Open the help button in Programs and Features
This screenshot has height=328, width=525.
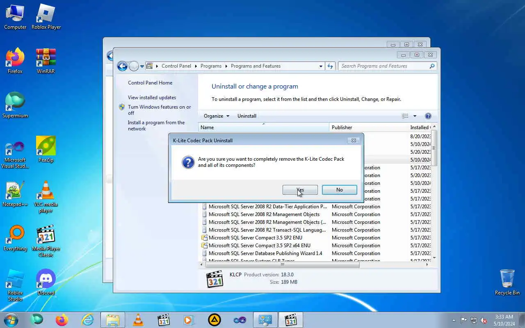click(x=428, y=116)
